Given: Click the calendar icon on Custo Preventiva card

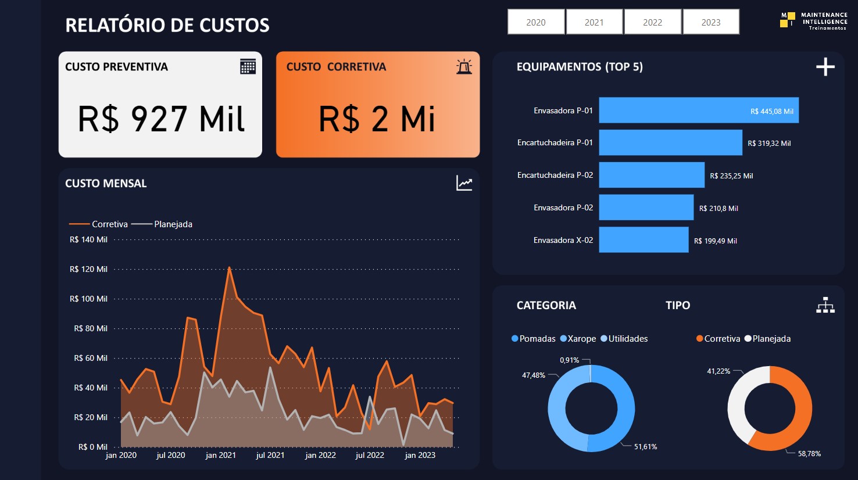Looking at the screenshot, I should tap(249, 66).
